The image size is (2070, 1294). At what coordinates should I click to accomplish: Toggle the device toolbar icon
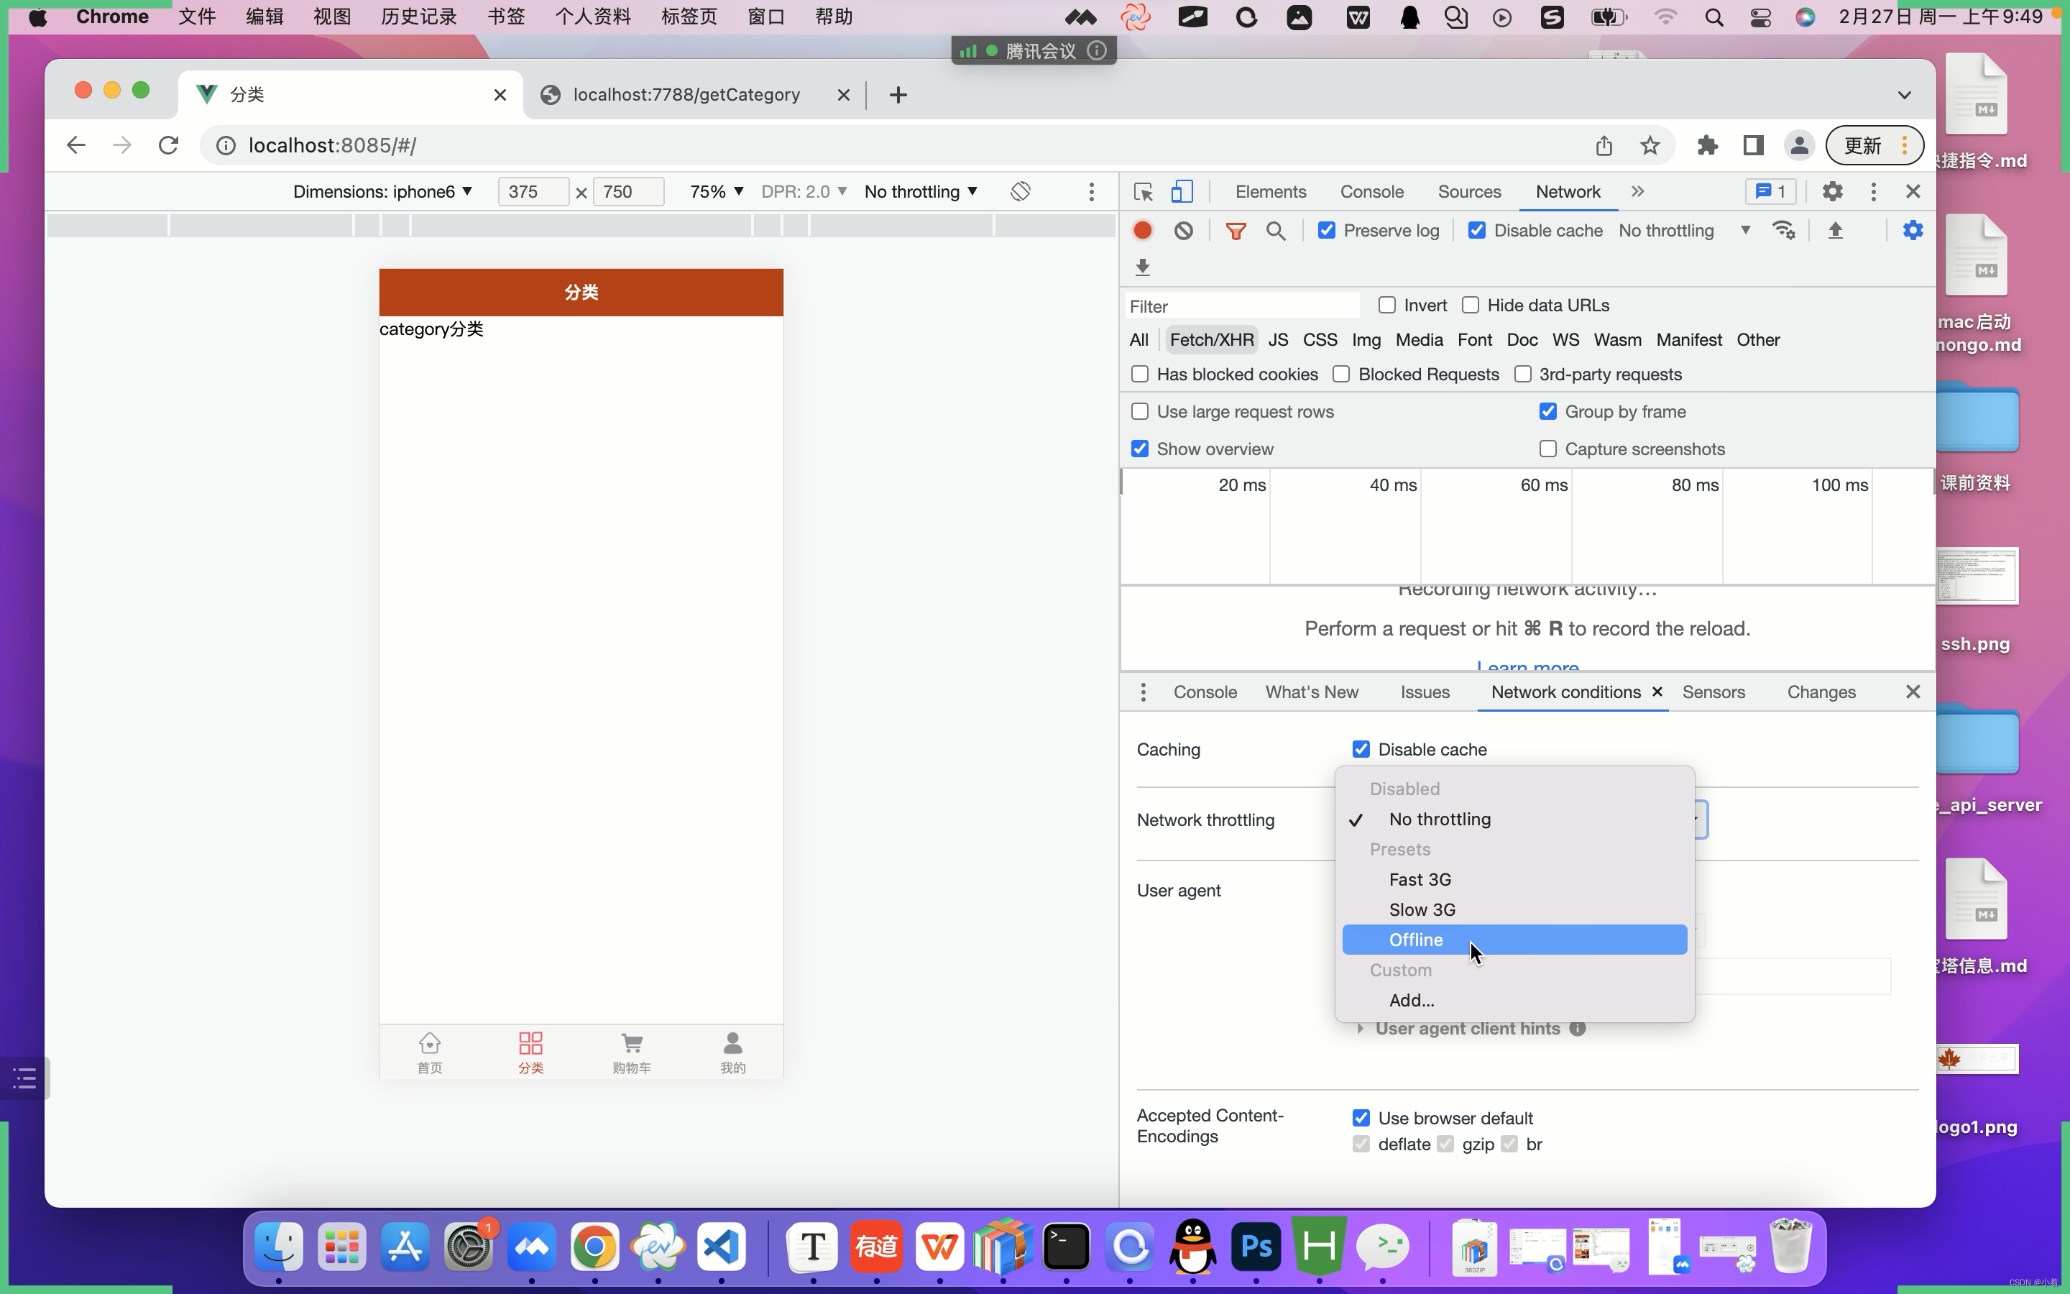pyautogui.click(x=1182, y=192)
